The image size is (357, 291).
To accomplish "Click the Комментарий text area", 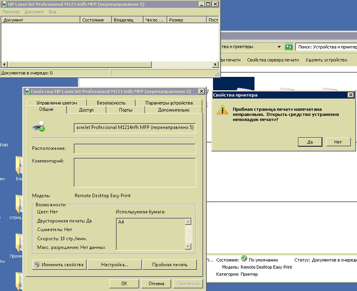I will 135,173.
